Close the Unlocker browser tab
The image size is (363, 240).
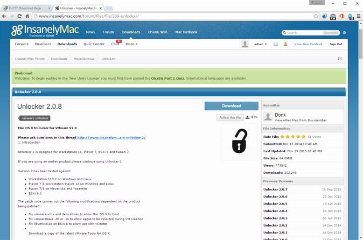point(101,8)
